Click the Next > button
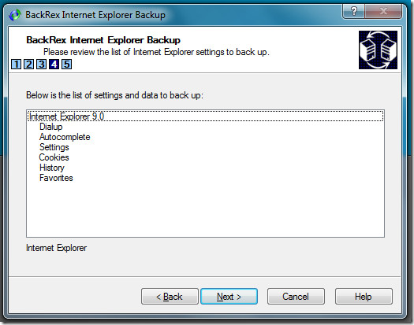414x325 pixels. (x=229, y=297)
